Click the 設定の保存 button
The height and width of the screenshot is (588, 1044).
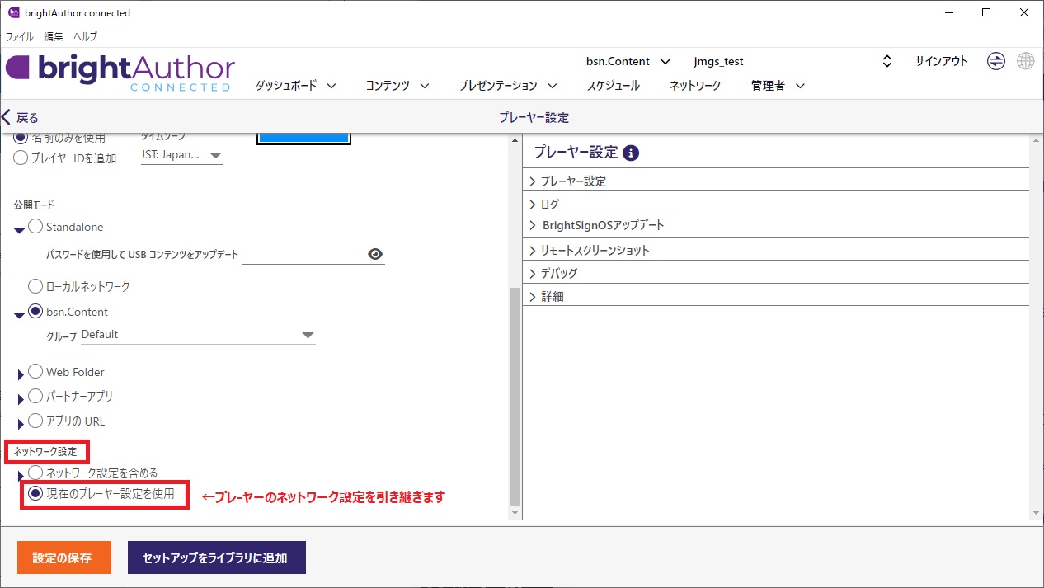click(64, 557)
